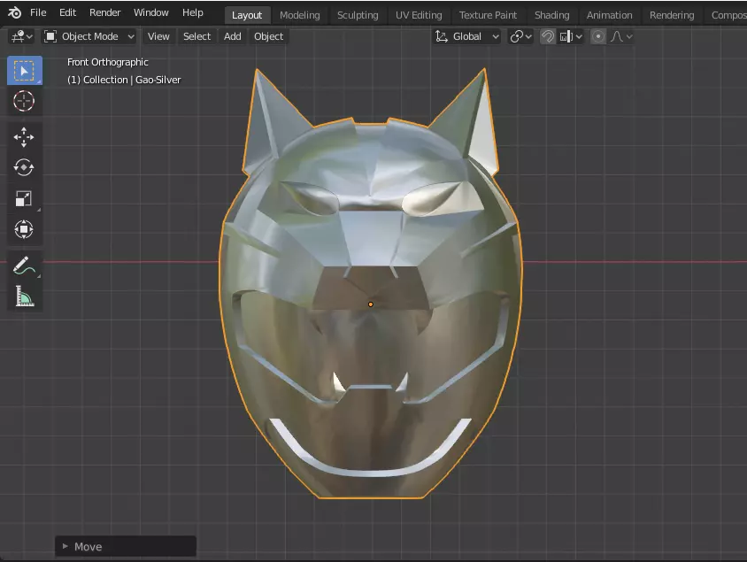Open the Window menu
The image size is (747, 562).
[151, 13]
